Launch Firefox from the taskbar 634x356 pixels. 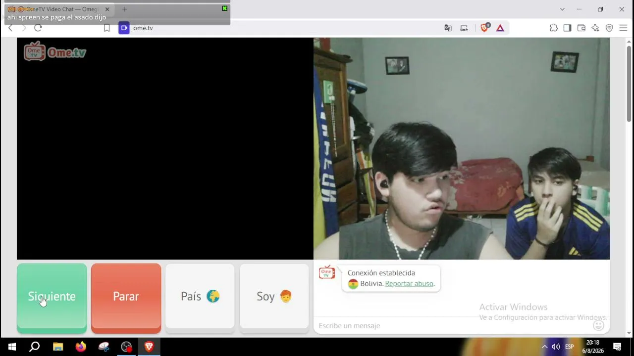81,347
